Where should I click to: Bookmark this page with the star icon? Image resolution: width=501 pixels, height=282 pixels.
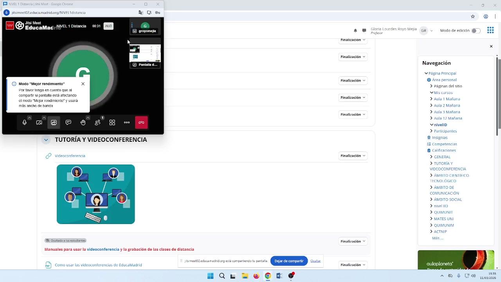473,16
